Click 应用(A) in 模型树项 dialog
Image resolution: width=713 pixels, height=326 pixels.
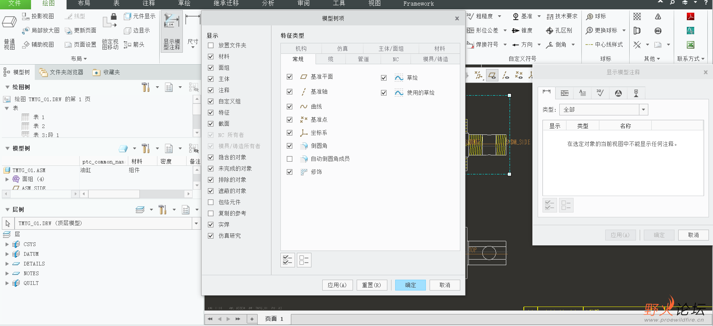[x=337, y=285]
